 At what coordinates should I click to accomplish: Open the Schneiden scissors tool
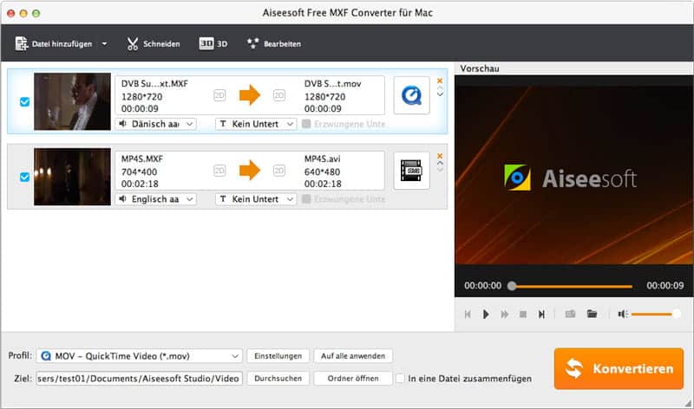pyautogui.click(x=154, y=44)
